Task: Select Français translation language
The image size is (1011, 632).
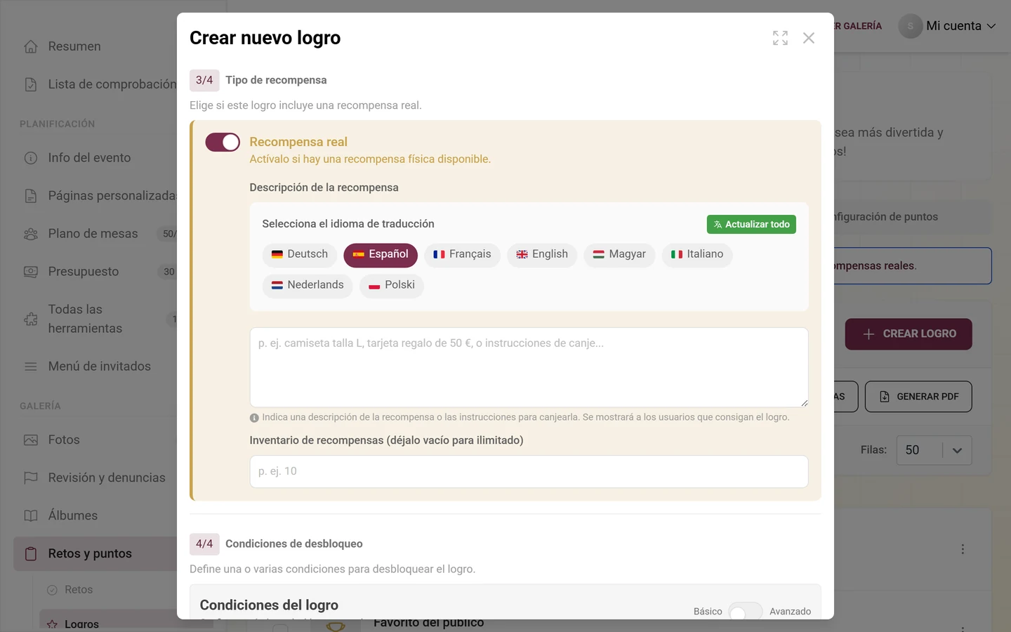Action: tap(462, 254)
